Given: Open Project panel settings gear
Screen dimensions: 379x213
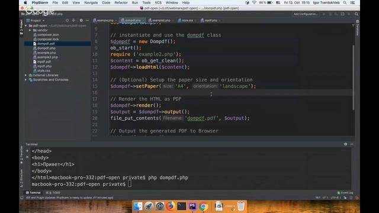Looking at the screenshot, I should [x=81, y=21].
